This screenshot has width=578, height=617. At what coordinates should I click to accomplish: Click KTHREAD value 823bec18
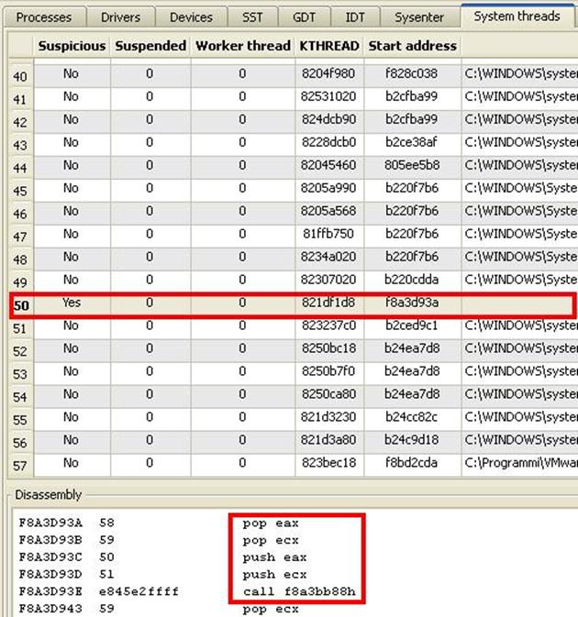(328, 463)
